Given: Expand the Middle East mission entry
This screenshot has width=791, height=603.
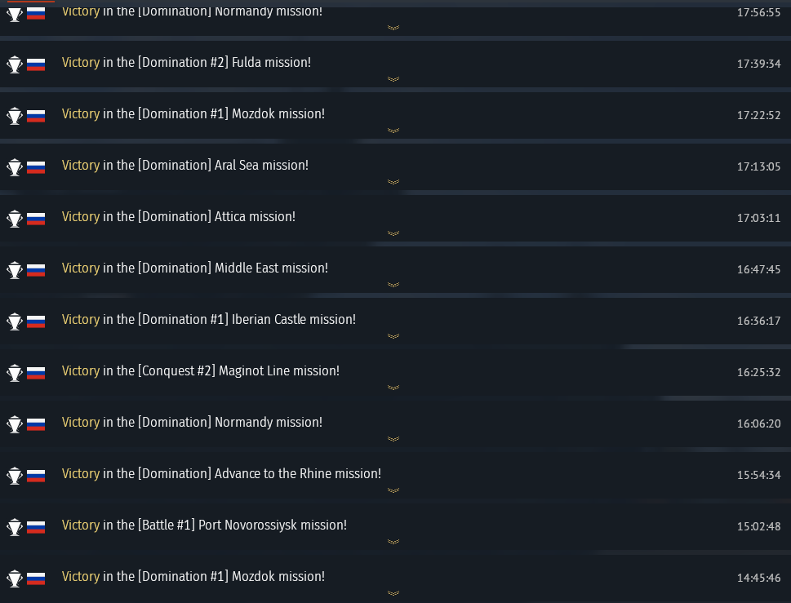Looking at the screenshot, I should point(393,285).
